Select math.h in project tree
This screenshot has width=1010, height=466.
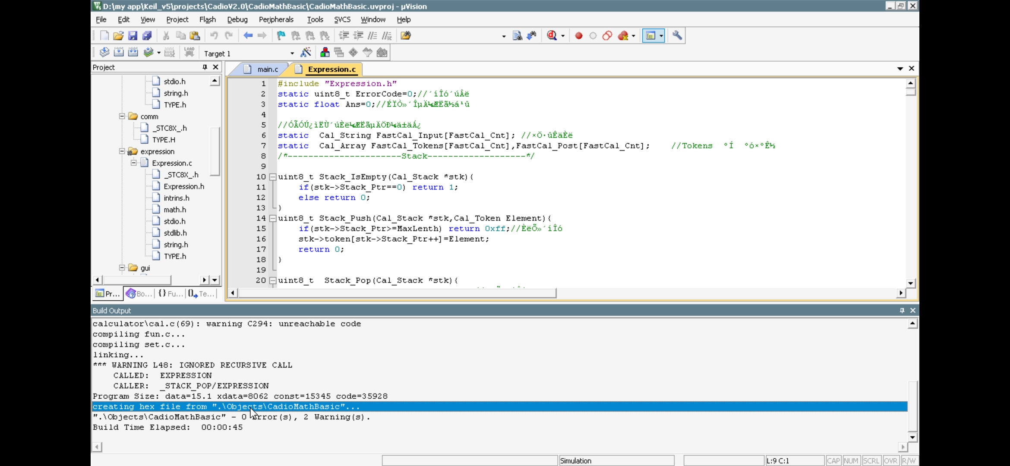(x=175, y=210)
